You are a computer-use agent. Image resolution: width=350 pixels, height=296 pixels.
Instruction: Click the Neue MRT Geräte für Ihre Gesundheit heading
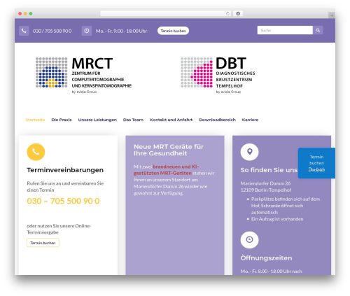169,150
